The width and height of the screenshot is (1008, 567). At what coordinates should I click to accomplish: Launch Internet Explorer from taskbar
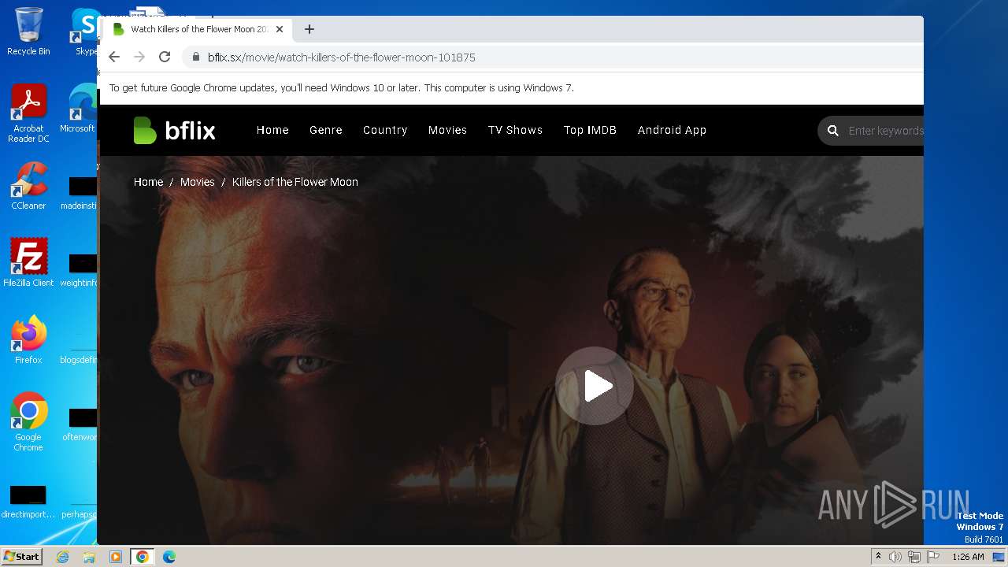[x=62, y=557]
